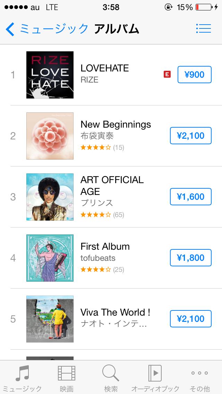The height and width of the screenshot is (394, 222).
Task: Open the Viva The World ! cover
Action: [50, 319]
